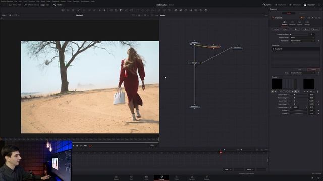The image size is (323, 181).
Task: Open the Nodes panel options menu
Action: pyautogui.click(x=266, y=15)
